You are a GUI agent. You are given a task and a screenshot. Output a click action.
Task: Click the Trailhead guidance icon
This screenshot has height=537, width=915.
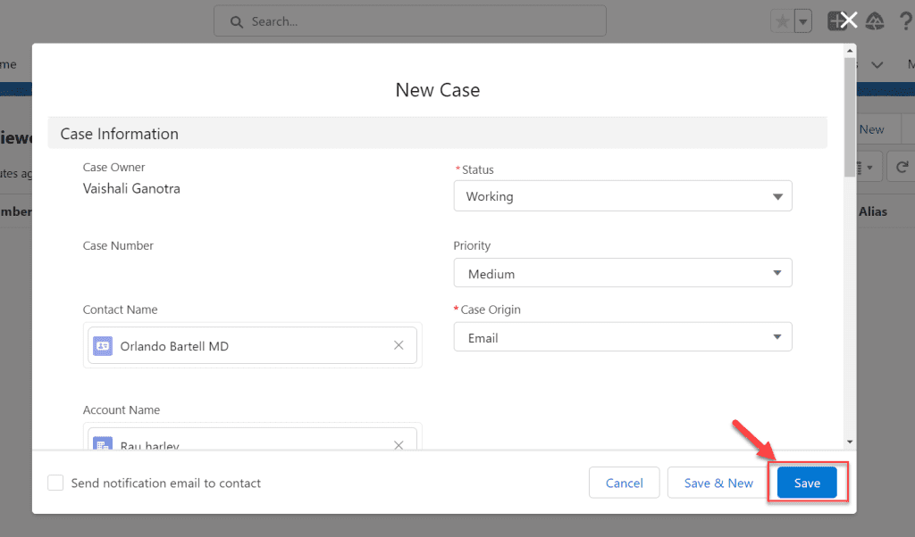[875, 20]
